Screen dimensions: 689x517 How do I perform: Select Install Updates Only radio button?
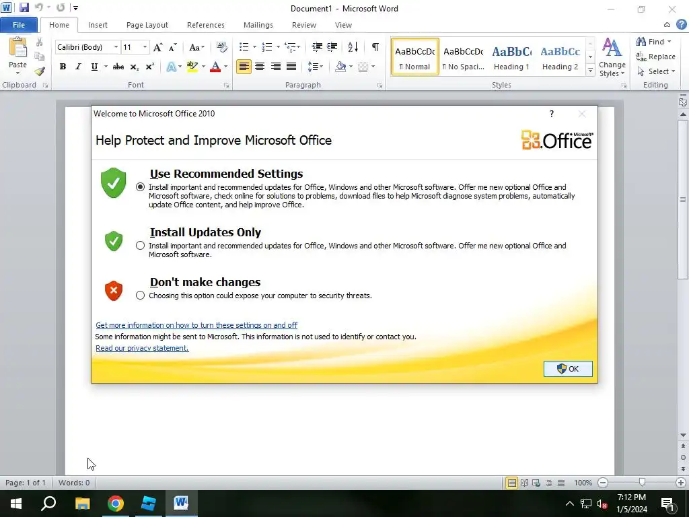(140, 245)
